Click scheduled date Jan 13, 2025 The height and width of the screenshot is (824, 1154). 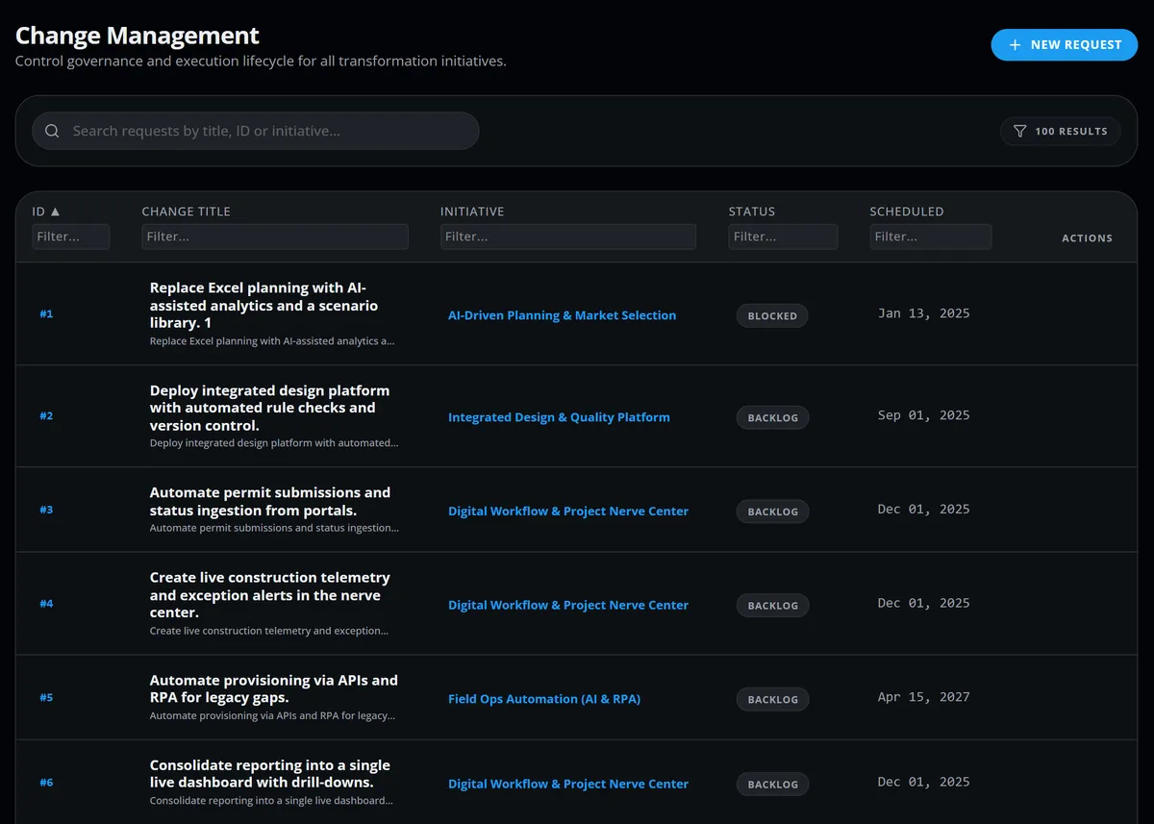coord(924,313)
